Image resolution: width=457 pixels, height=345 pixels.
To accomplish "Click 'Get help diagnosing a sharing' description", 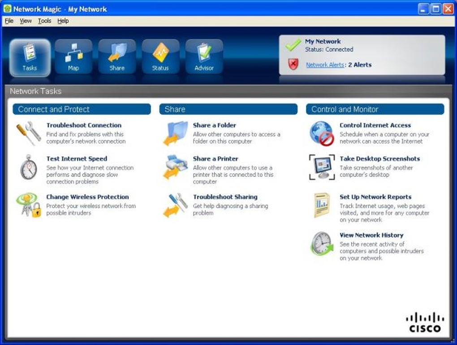I will coord(230,206).
